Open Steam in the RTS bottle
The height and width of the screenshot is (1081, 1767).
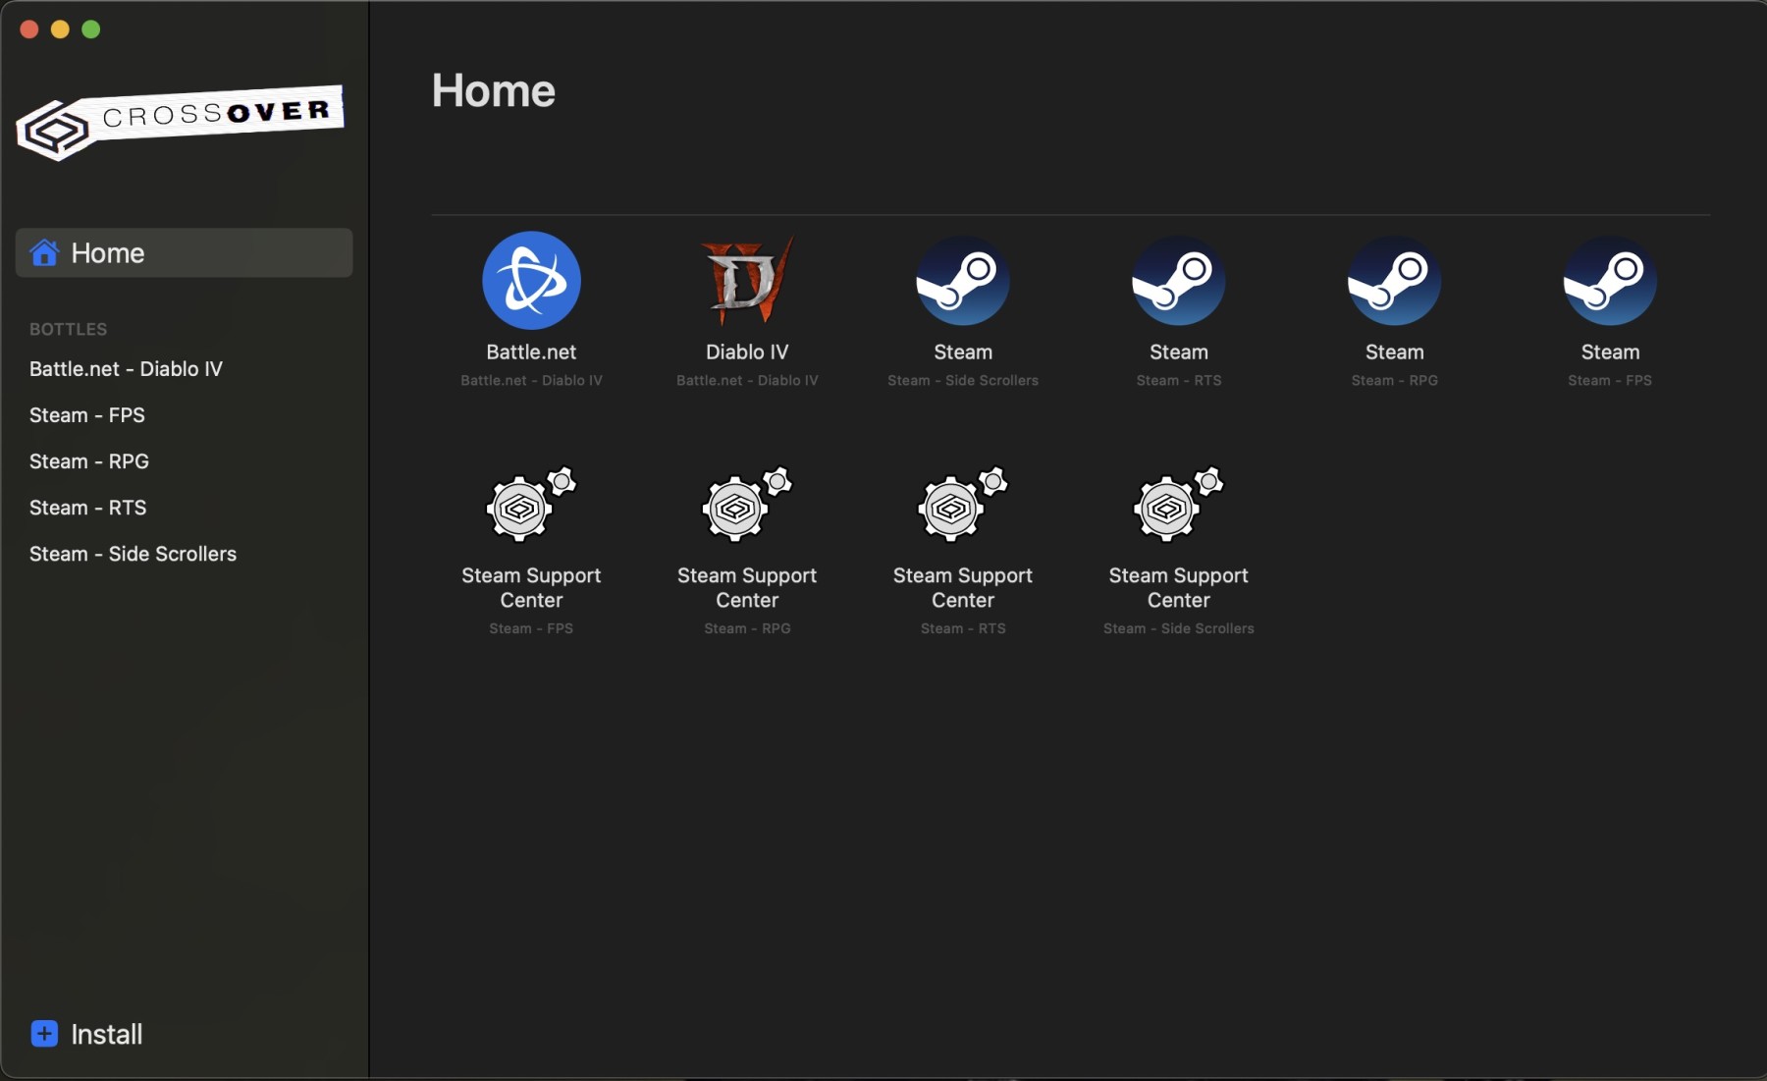coord(1178,281)
